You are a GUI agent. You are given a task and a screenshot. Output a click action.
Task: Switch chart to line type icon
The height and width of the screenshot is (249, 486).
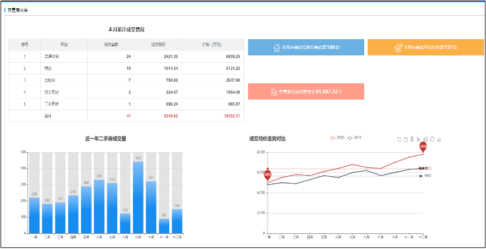(419, 139)
